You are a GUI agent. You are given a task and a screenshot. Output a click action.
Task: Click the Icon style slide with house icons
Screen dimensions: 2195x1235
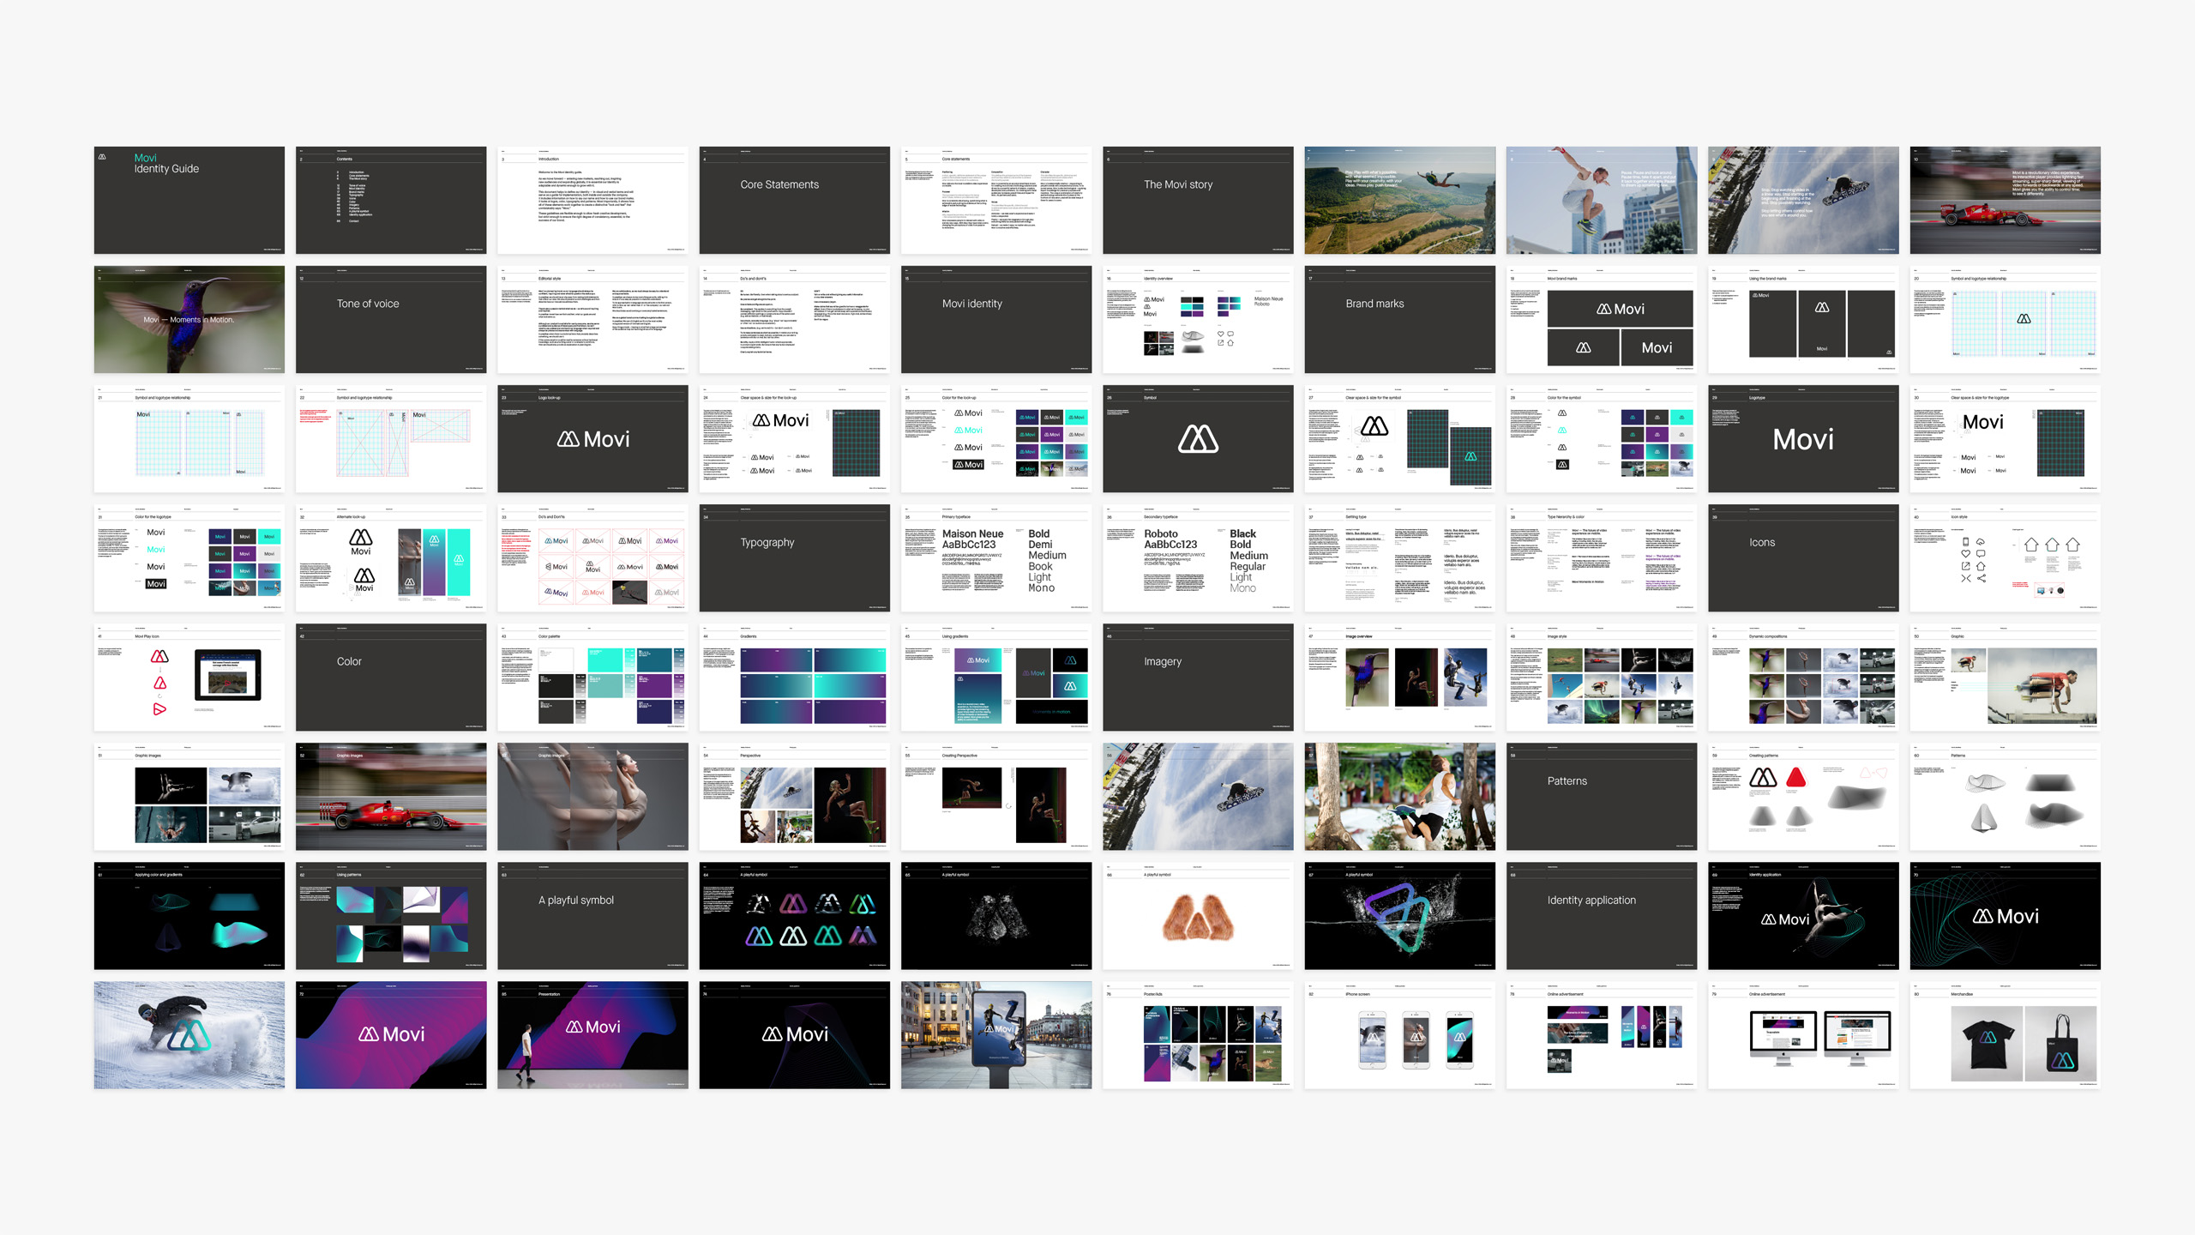(2005, 557)
